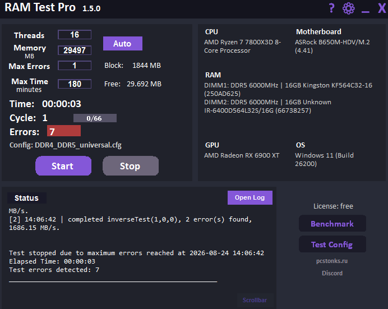Open the Discord link

coord(332,273)
